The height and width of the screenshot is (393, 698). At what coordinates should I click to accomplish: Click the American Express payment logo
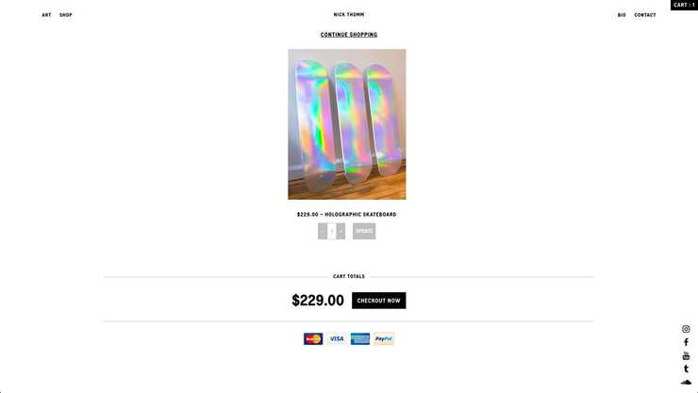tap(360, 338)
